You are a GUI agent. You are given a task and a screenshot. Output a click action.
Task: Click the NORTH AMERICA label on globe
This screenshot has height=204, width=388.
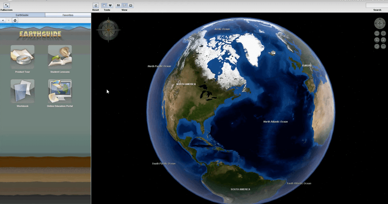[186, 84]
